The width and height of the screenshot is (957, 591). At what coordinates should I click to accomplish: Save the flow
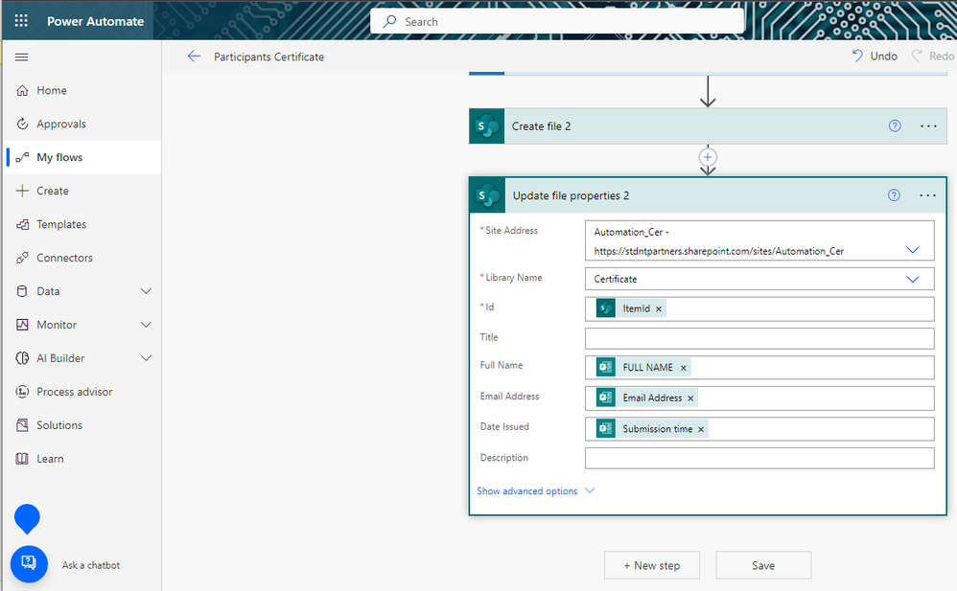tap(763, 565)
